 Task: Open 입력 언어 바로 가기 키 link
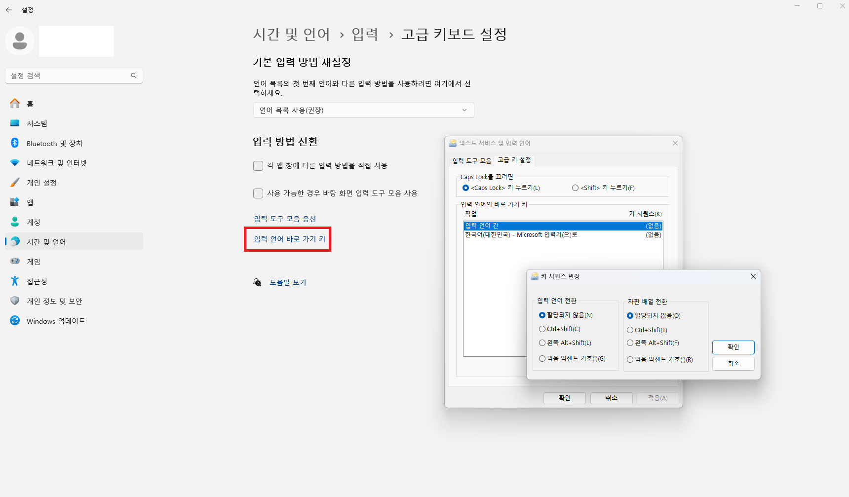click(x=290, y=239)
